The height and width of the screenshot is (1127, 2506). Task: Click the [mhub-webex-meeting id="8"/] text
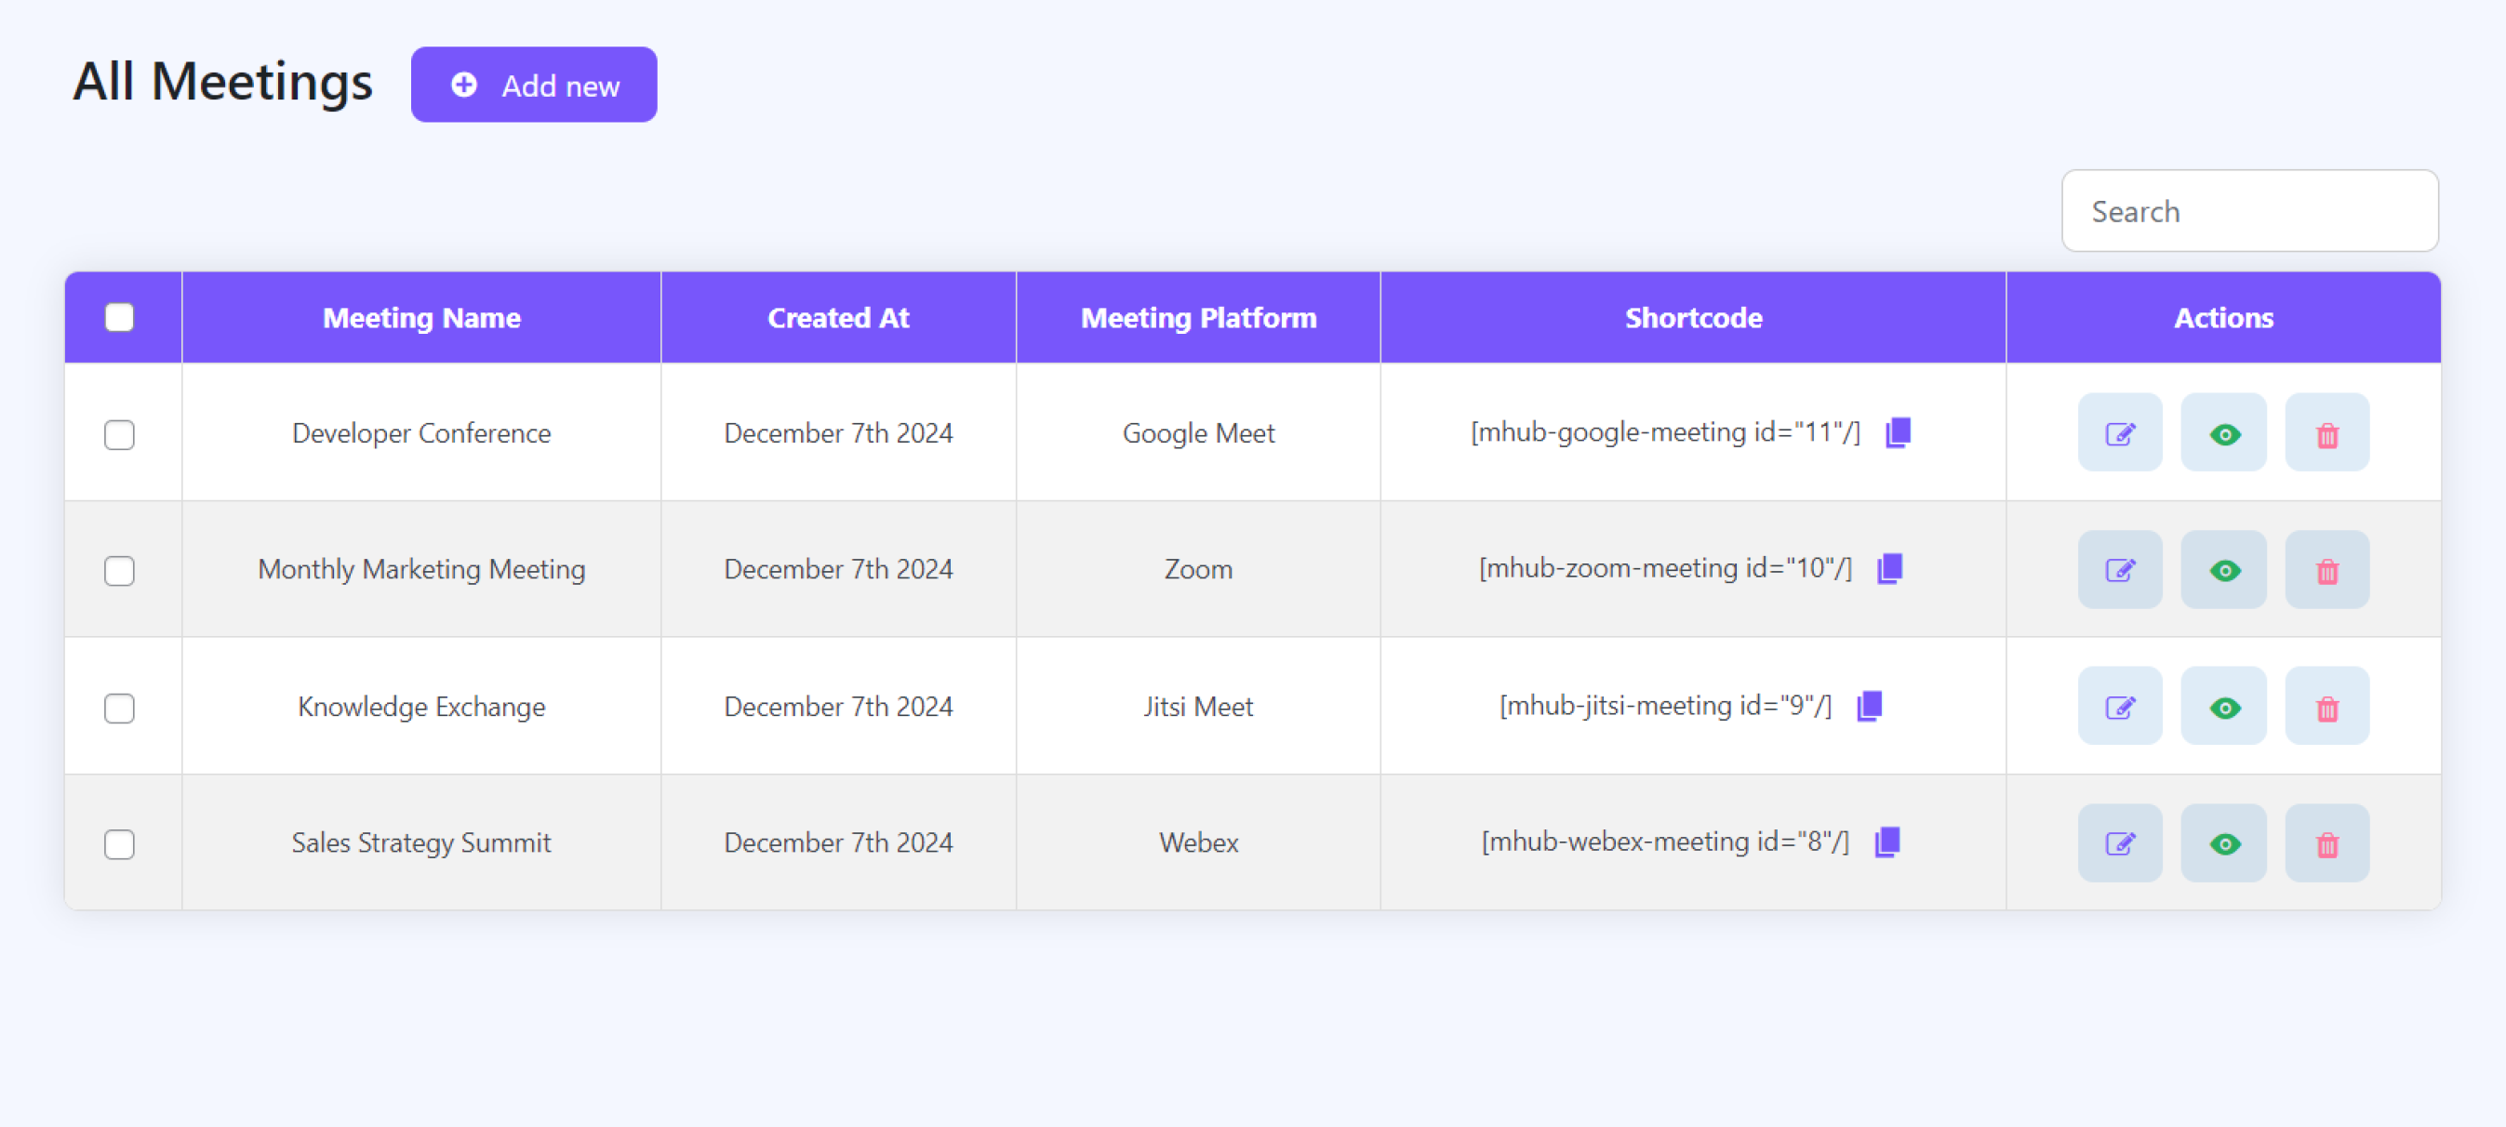[x=1664, y=842]
